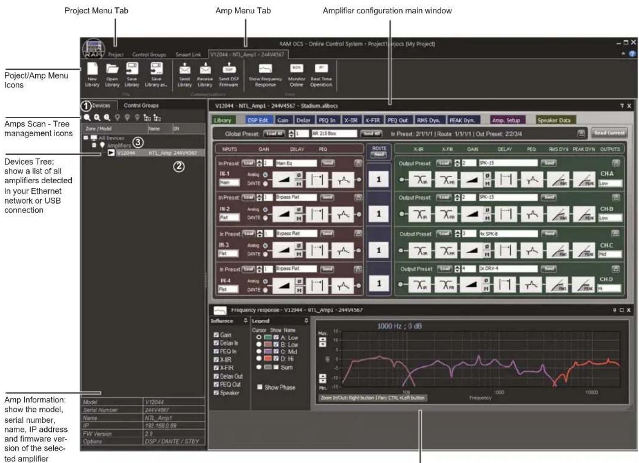Screen dimensions: 639x463
Task: Open CH-B output gain block
Action: click(x=471, y=214)
